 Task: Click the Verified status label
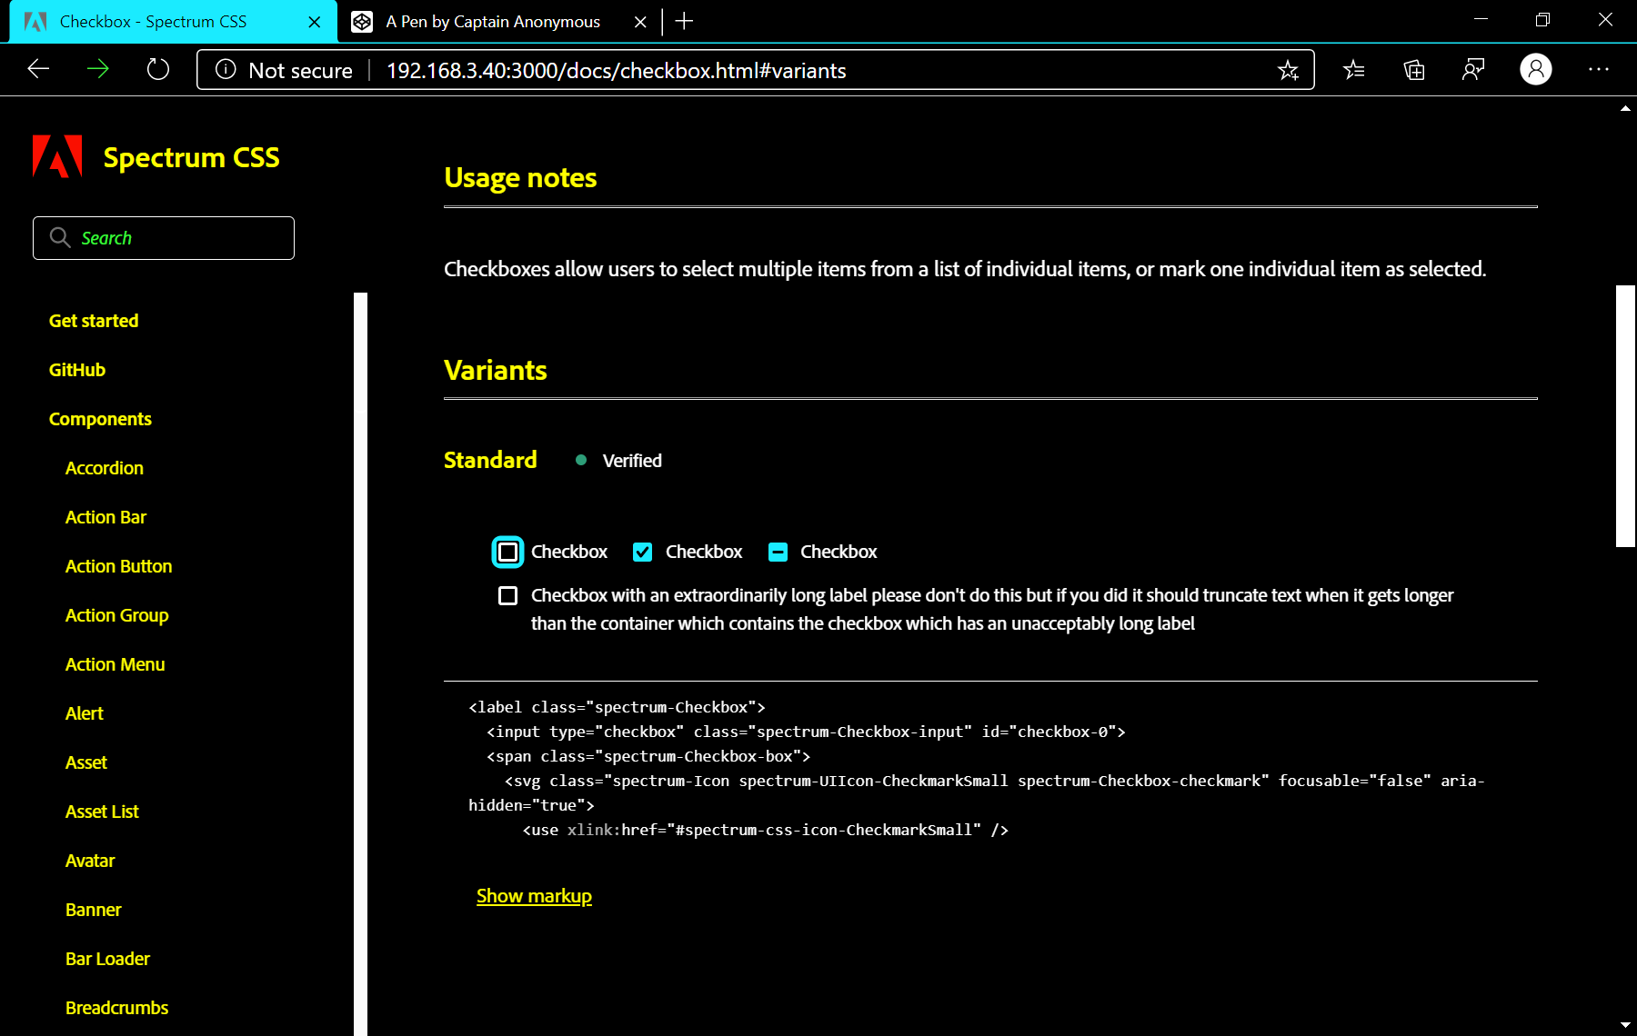coord(632,461)
